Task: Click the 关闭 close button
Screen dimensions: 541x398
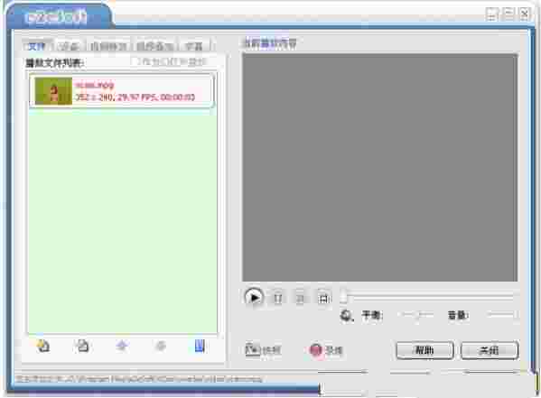Action: click(490, 350)
